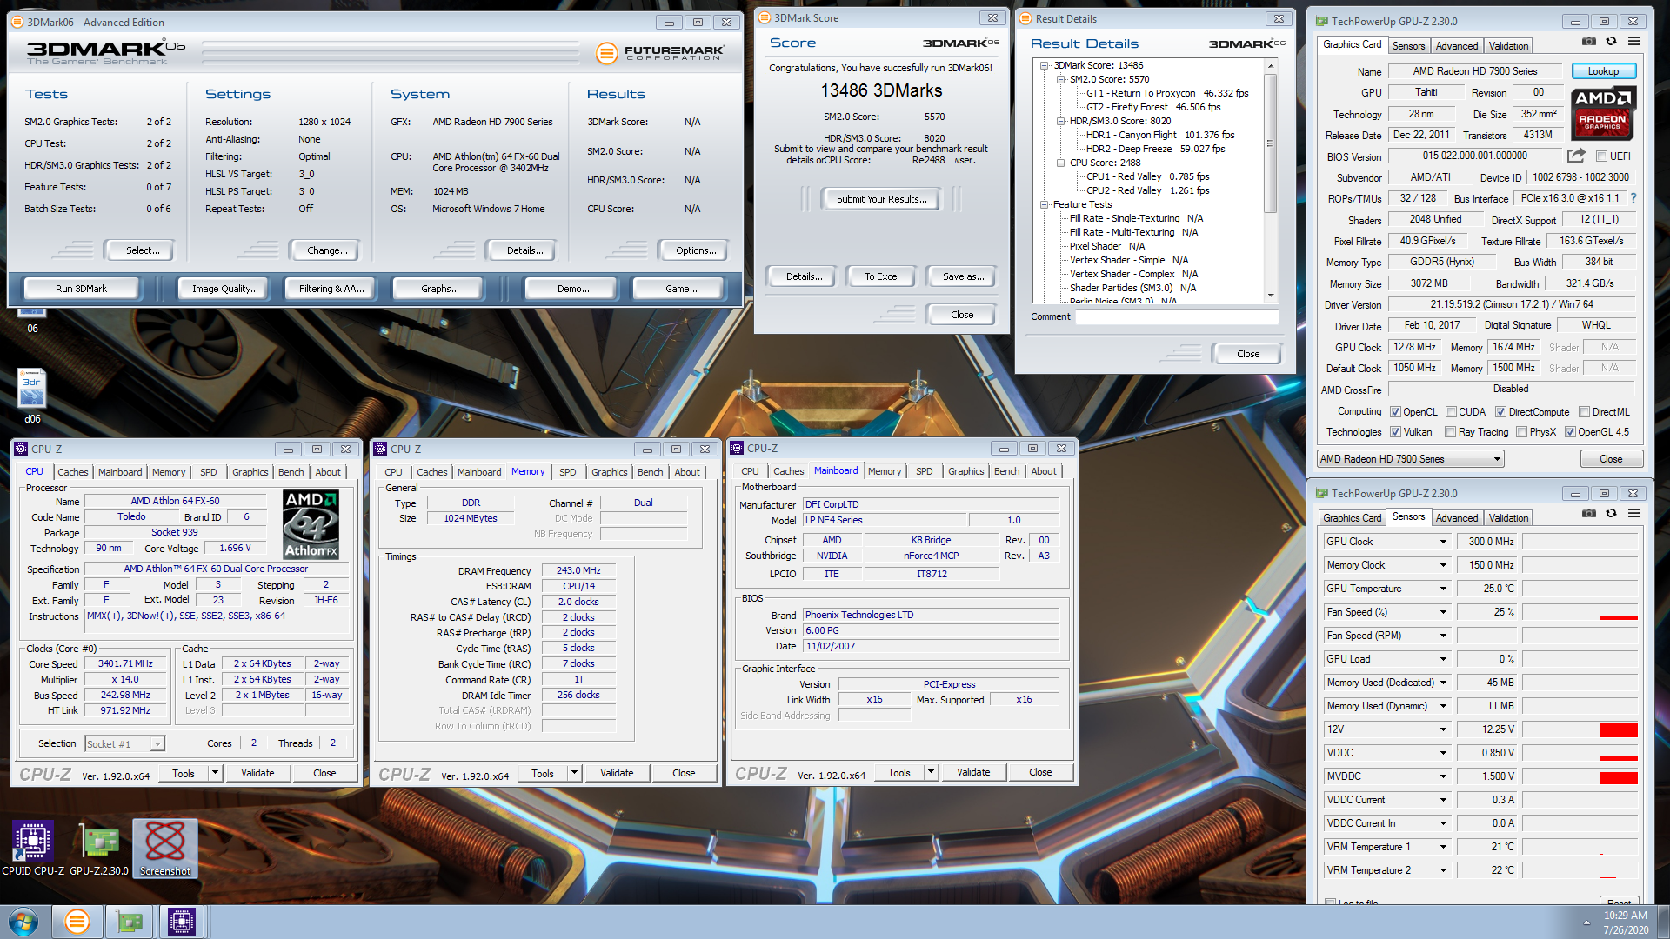Toggle the CUDA checkbox
The image size is (1670, 939).
pyautogui.click(x=1451, y=412)
